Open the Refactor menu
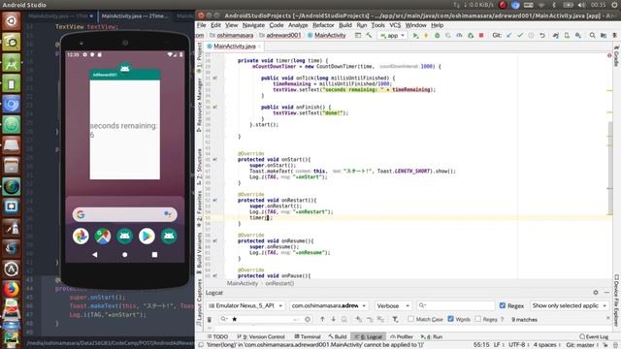The width and height of the screenshot is (621, 349). pyautogui.click(x=323, y=25)
